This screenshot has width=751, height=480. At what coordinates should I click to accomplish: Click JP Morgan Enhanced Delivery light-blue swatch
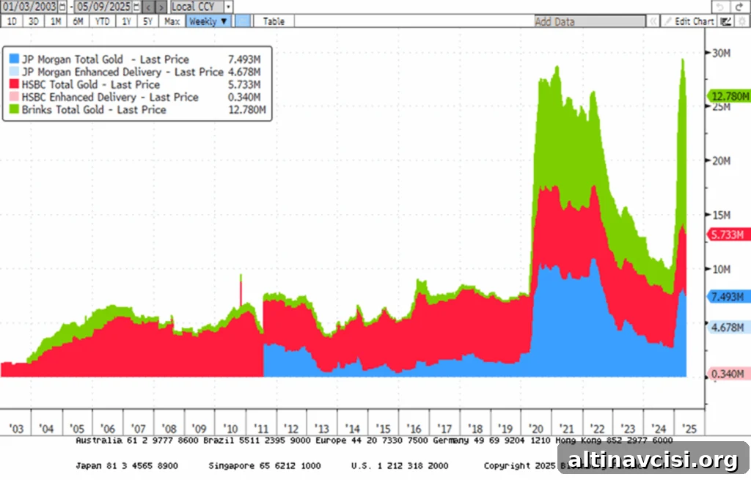tap(14, 71)
